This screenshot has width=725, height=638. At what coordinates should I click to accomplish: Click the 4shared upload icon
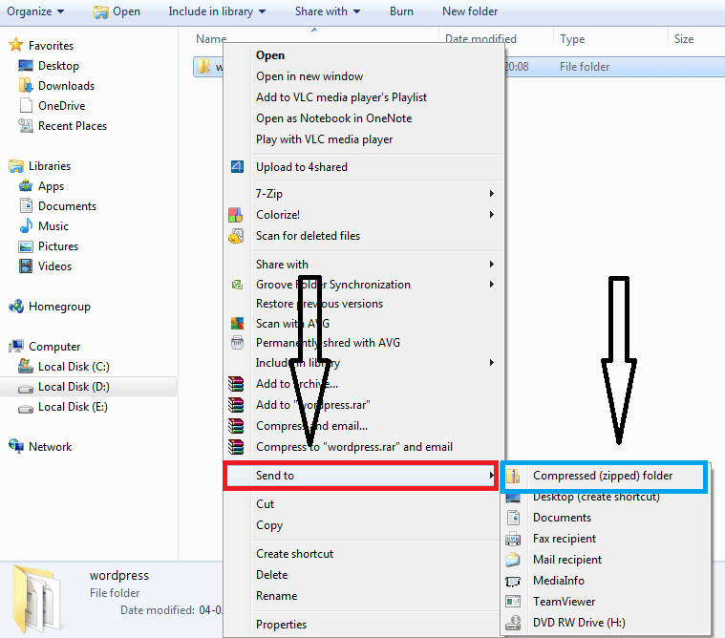coord(237,167)
